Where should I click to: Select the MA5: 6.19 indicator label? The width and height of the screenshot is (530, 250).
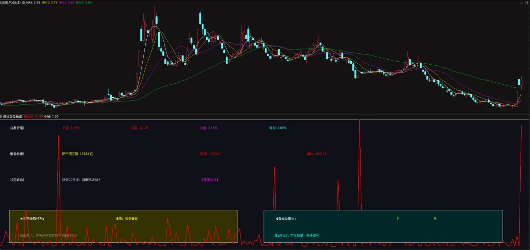[33, 2]
